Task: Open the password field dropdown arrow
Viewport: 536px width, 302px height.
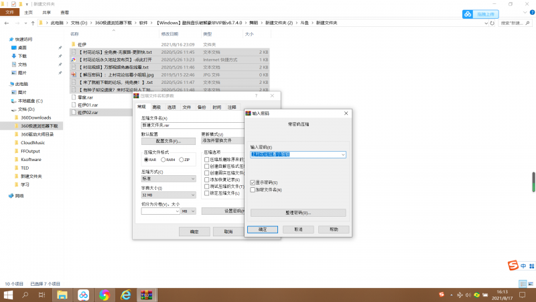Action: [x=342, y=154]
